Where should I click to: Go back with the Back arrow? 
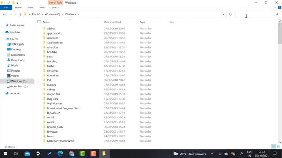pyautogui.click(x=4, y=14)
